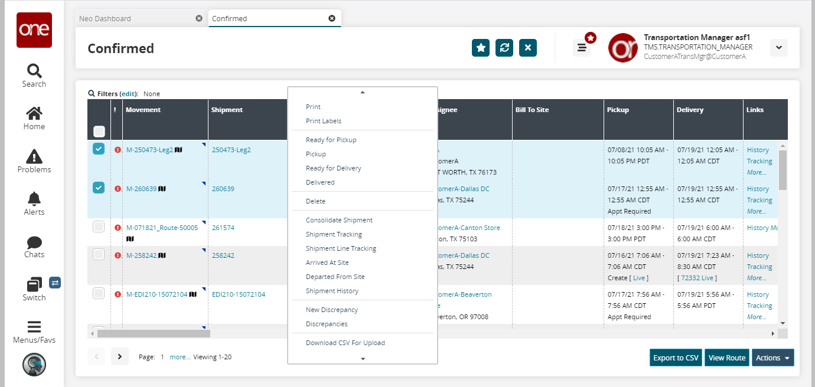This screenshot has height=387, width=815.
Task: Open shipment link 261574
Action: point(223,228)
